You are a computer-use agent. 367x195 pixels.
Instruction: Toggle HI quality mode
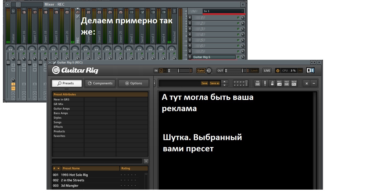coord(300,70)
